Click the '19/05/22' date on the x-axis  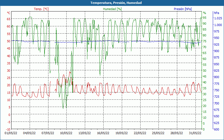[x=122, y=133]
